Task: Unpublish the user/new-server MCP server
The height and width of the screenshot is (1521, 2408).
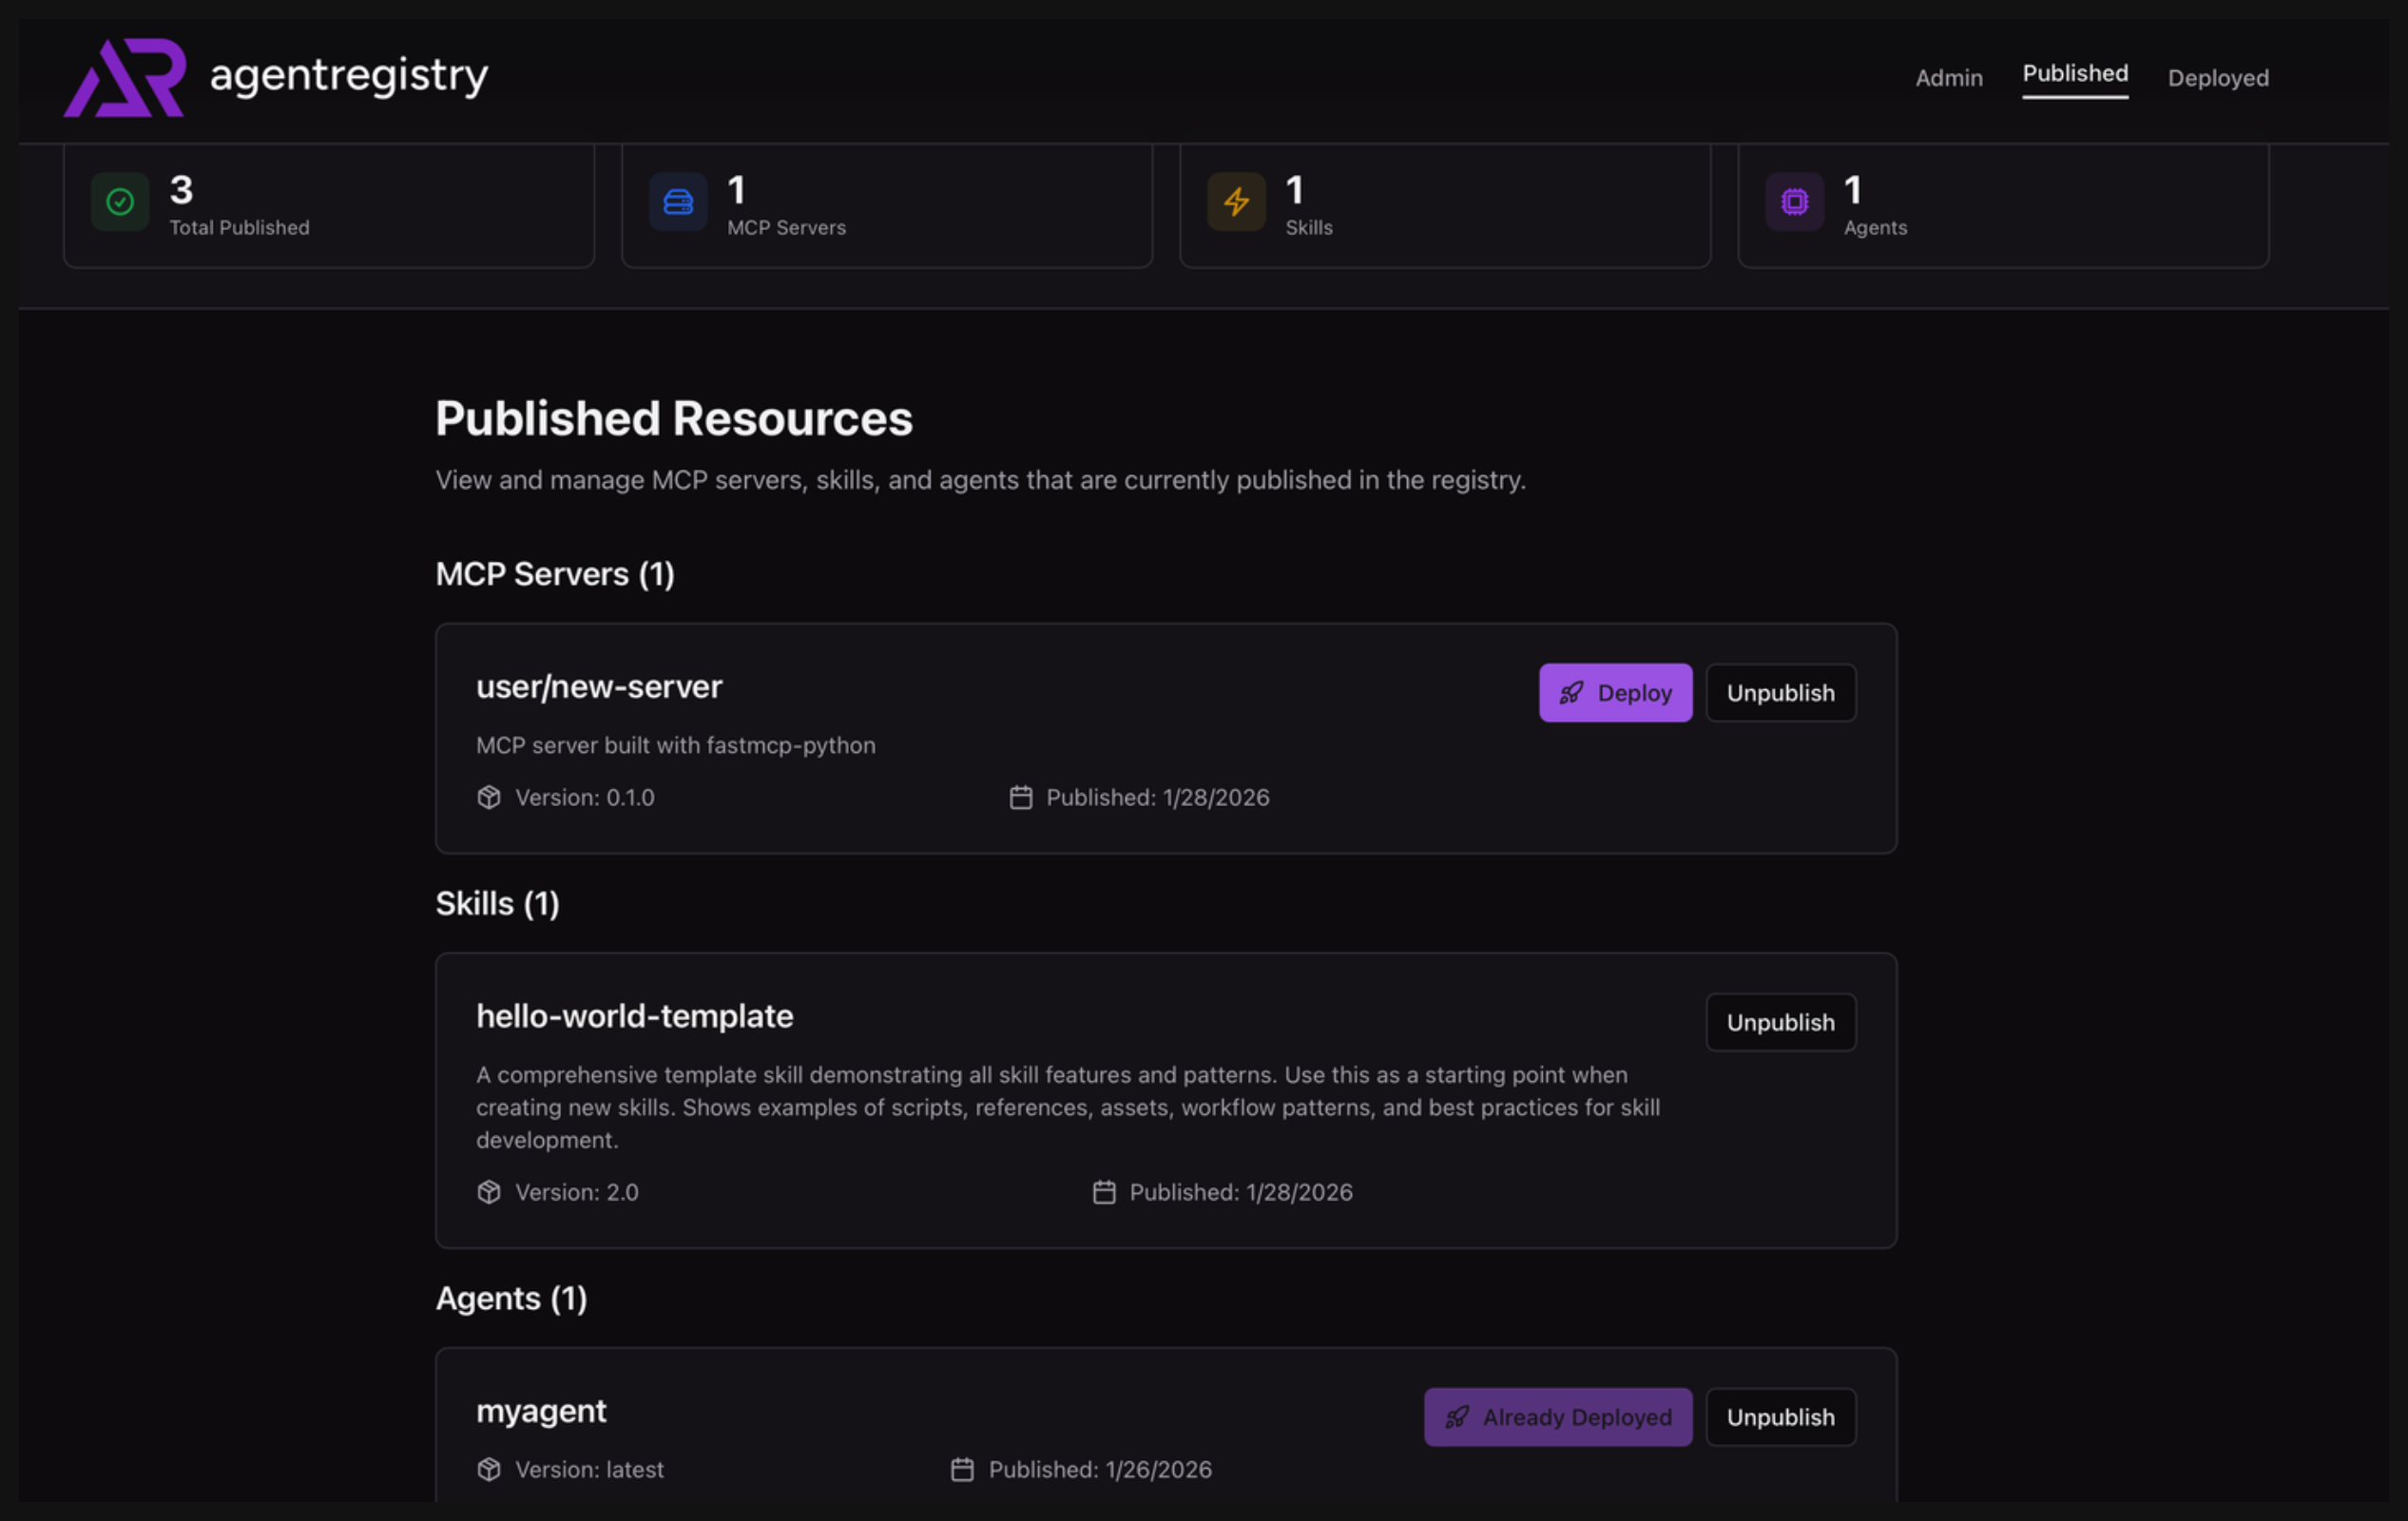Action: 1780,693
